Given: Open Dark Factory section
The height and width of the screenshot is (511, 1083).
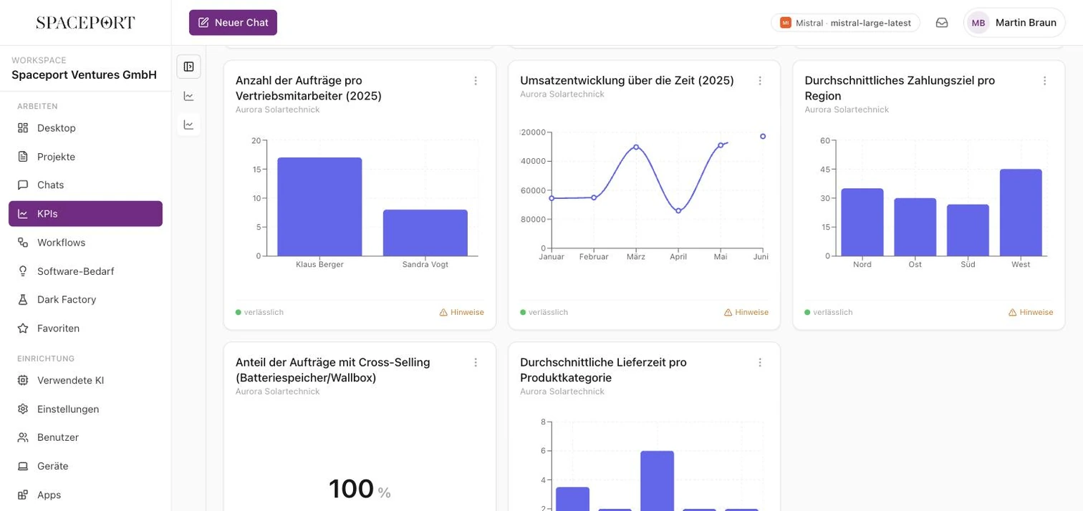Looking at the screenshot, I should pos(85,299).
